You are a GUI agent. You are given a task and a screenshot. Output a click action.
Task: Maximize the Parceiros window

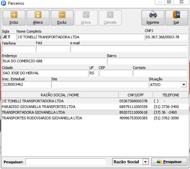coord(169,2)
